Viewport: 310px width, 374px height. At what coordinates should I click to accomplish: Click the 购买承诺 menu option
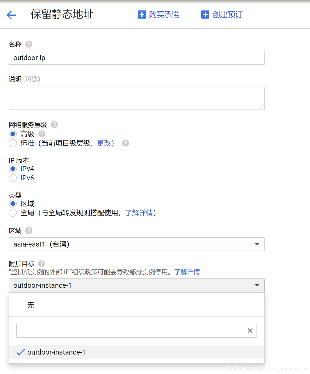pyautogui.click(x=164, y=15)
